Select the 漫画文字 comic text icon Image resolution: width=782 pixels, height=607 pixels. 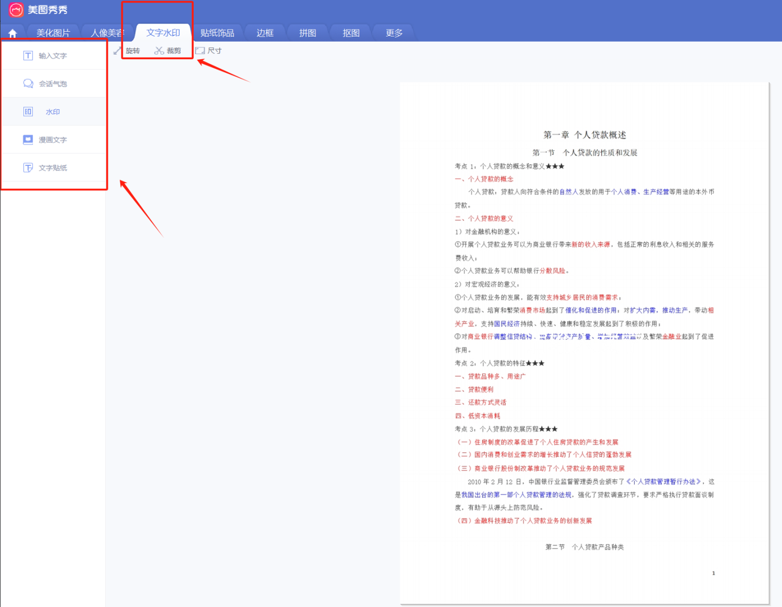[28, 140]
